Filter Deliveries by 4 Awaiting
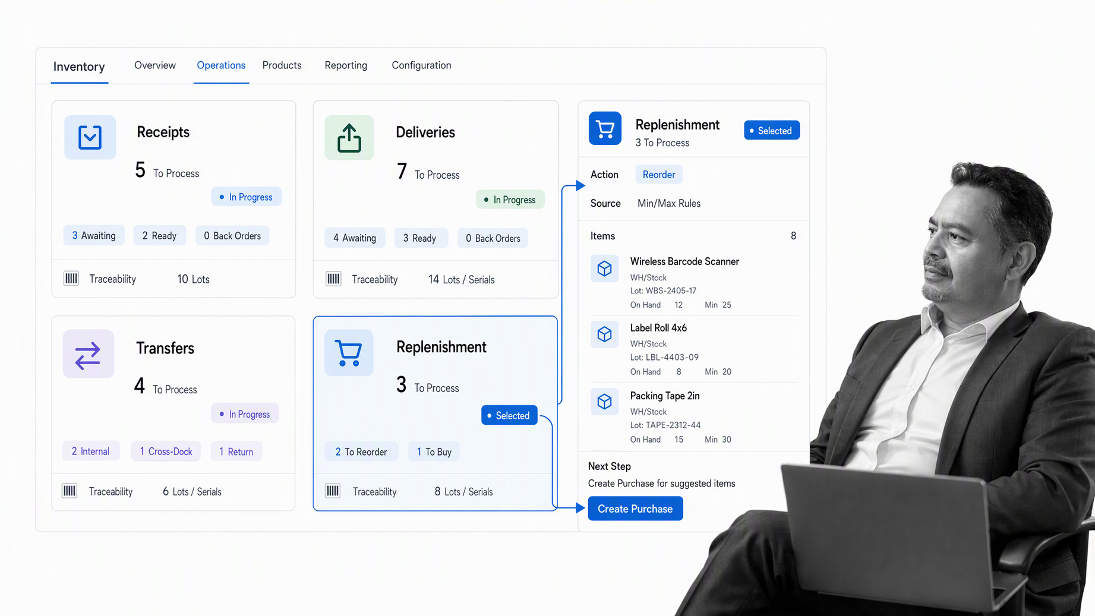Image resolution: width=1095 pixels, height=616 pixels. [355, 238]
